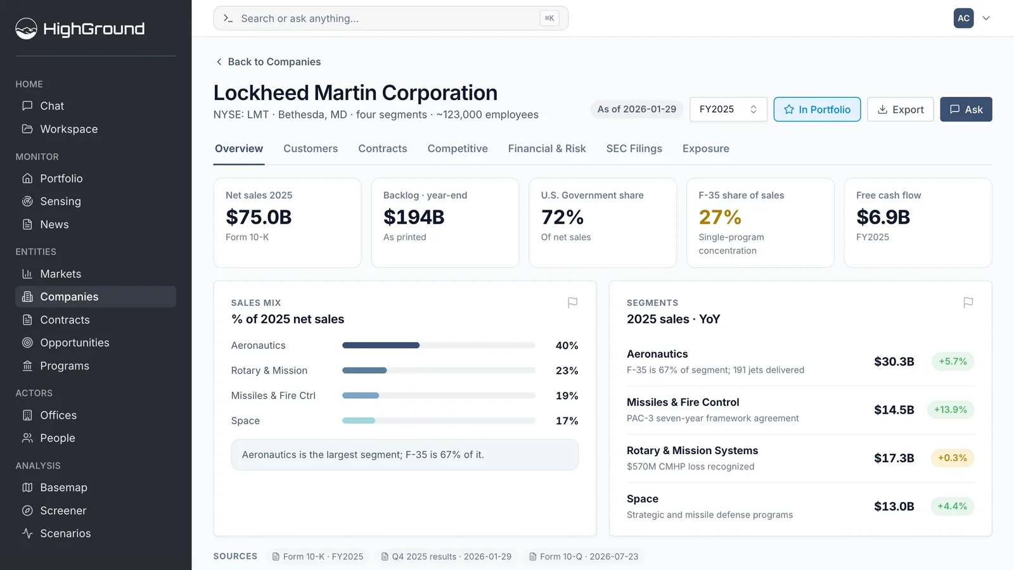1014x570 pixels.
Task: Open Form 10-K FY2025 source
Action: coord(318,557)
